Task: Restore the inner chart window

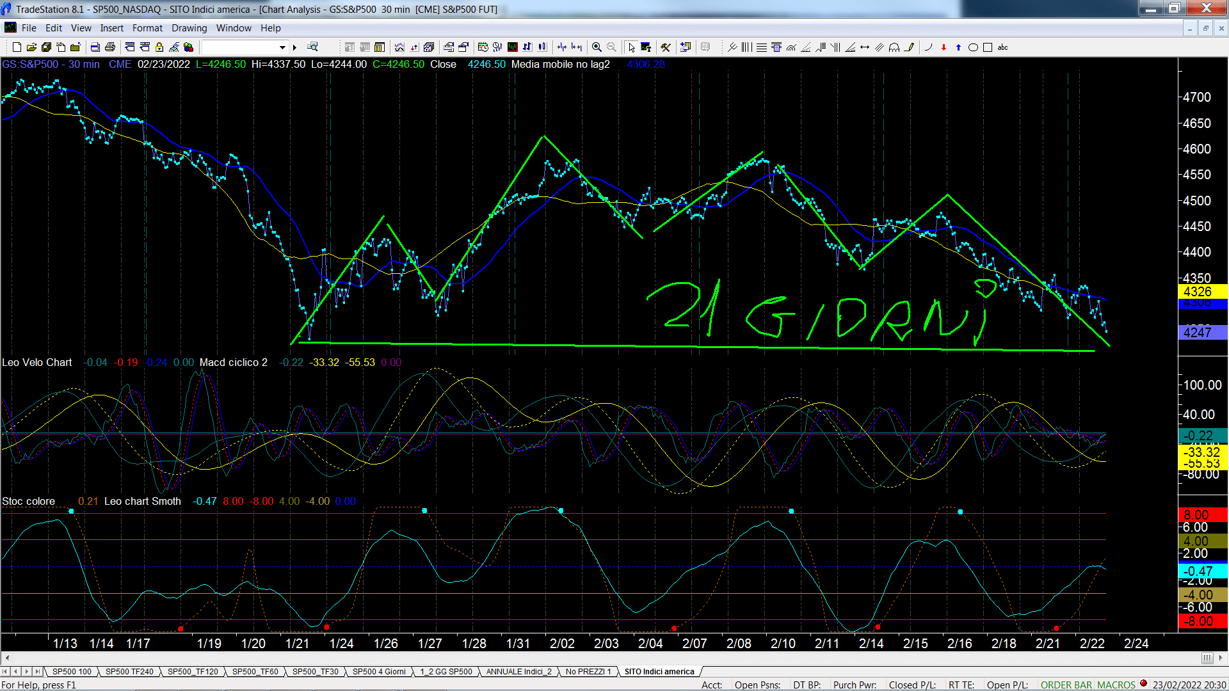Action: (1205, 28)
